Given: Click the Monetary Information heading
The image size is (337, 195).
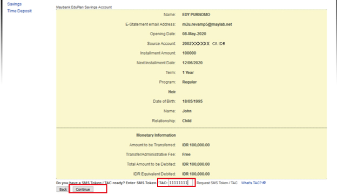Looking at the screenshot, I should 156,135.
